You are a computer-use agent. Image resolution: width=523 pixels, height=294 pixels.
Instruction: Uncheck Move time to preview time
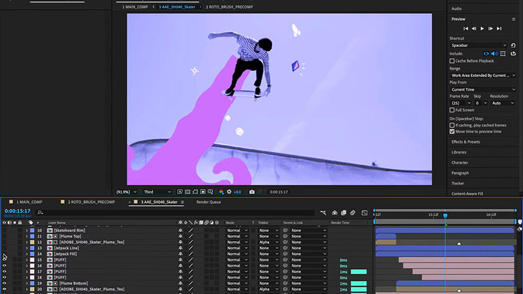(452, 132)
